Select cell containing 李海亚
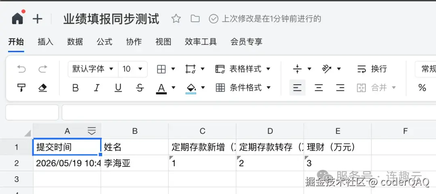 [135, 163]
